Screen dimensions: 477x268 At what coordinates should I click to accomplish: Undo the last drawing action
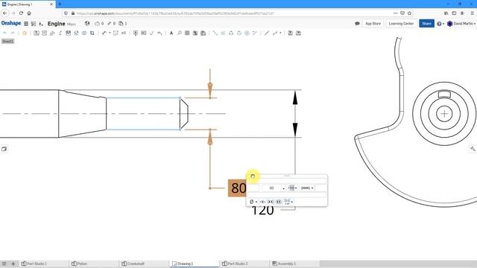tap(4, 33)
